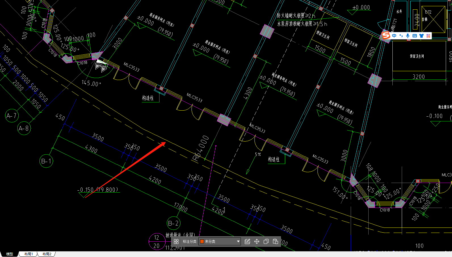
Task: Select the A-7 grid axis bubble
Action: pos(12,116)
